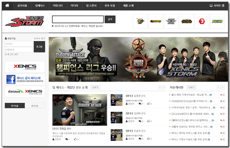
Task: Select the first game icon with the winged bird
Action: coord(140,21)
